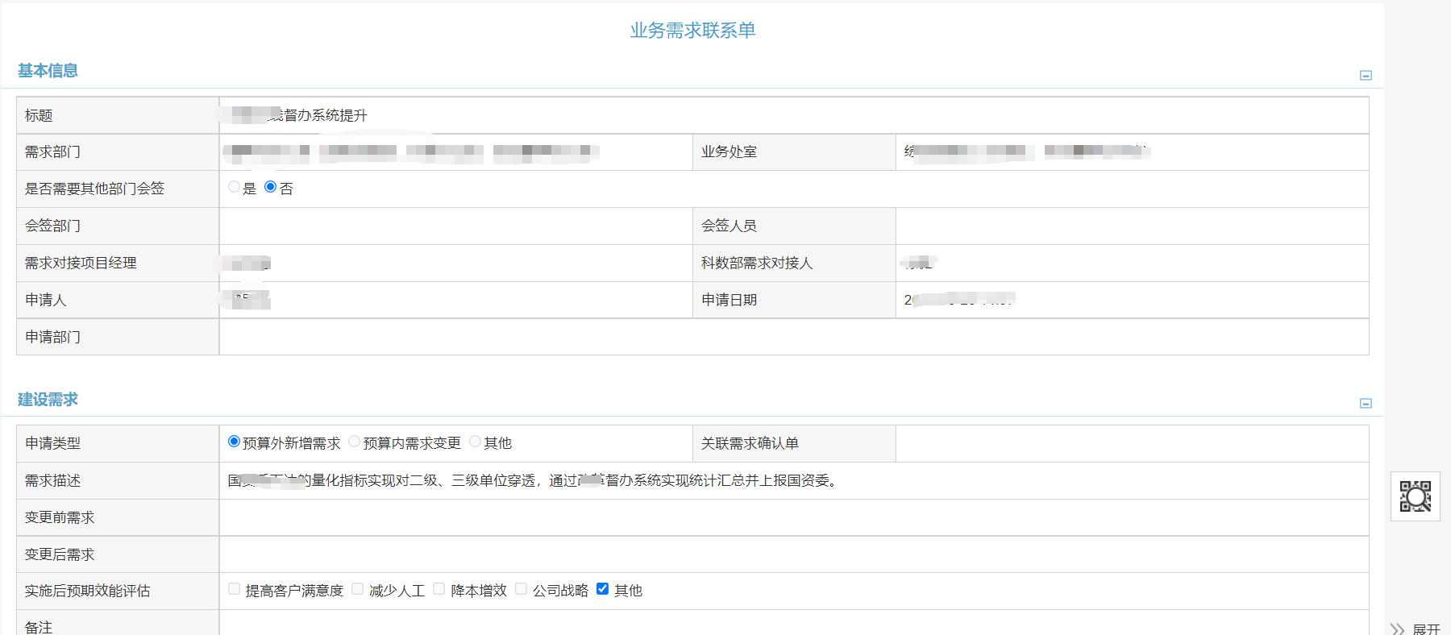This screenshot has width=1451, height=635.
Task: Open the QR code scan icon
Action: pos(1415,496)
